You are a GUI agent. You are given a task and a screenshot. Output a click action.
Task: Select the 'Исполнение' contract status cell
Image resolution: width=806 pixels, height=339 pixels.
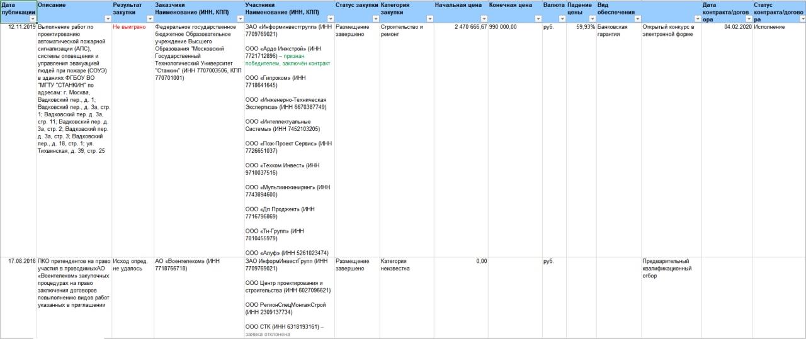(779, 140)
